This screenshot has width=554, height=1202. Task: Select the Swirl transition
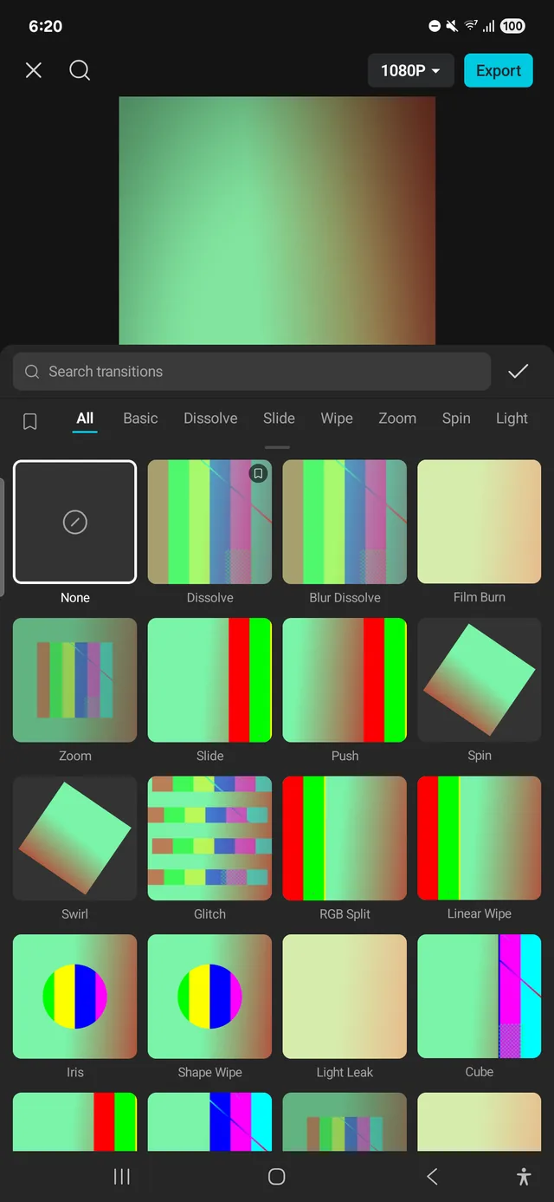click(75, 838)
